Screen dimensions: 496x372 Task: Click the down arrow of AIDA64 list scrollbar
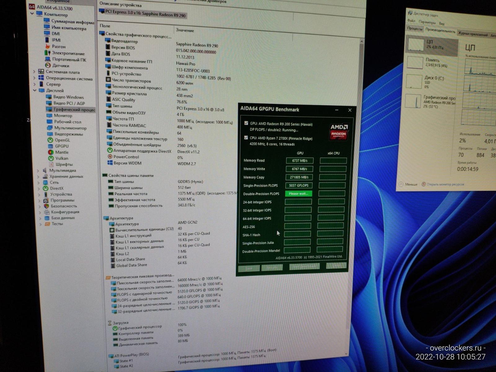tap(346, 353)
